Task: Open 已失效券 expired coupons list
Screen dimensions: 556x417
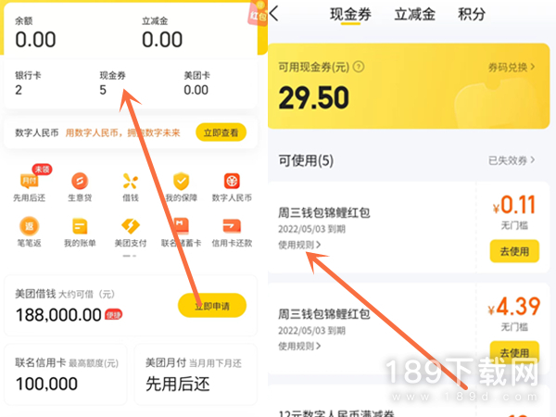Action: [512, 160]
